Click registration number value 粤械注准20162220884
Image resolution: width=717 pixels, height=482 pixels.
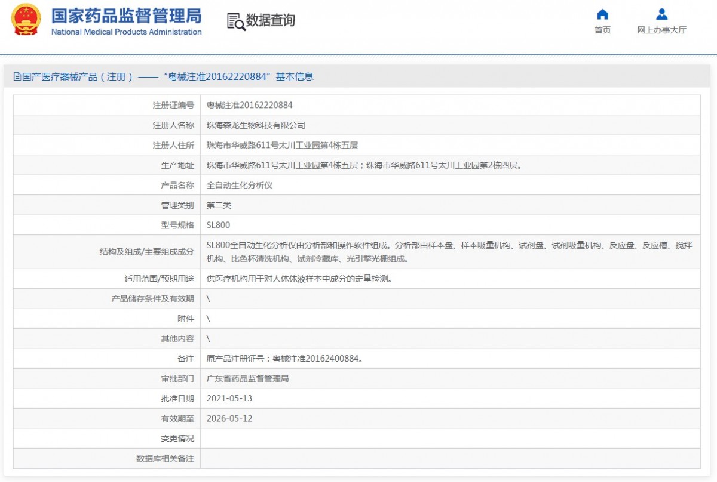coord(249,106)
